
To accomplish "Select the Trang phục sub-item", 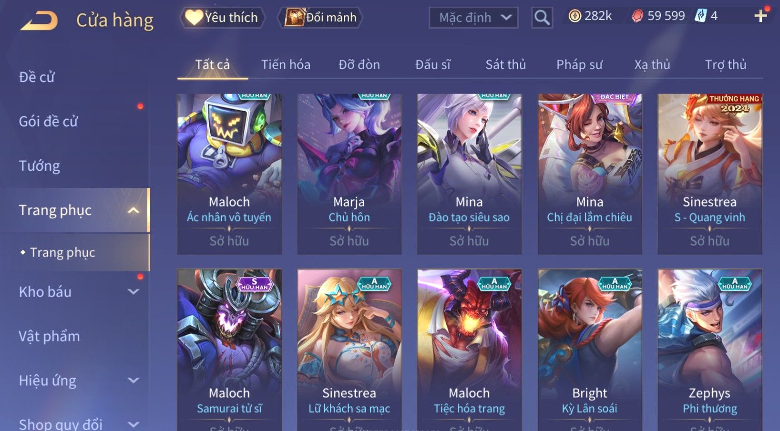I will 62,252.
